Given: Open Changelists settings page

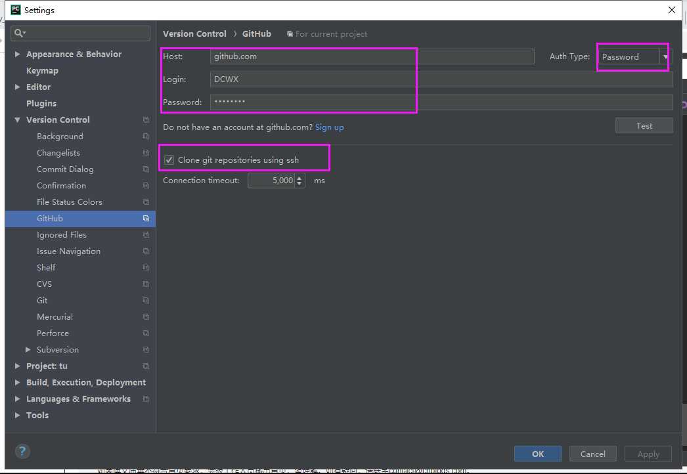Looking at the screenshot, I should pyautogui.click(x=58, y=153).
